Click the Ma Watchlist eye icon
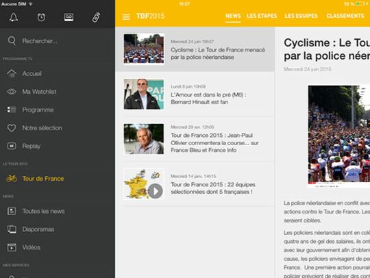370x278 pixels. point(12,92)
